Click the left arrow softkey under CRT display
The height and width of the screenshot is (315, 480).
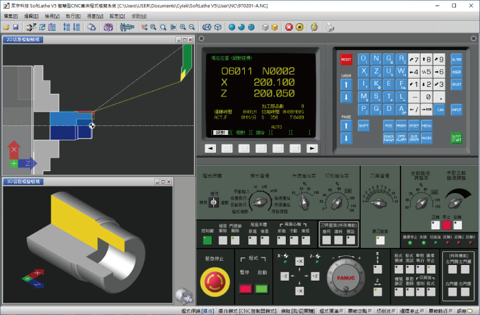210,148
